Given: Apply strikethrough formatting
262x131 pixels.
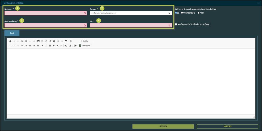Looking at the screenshot, I should click(x=54, y=46).
